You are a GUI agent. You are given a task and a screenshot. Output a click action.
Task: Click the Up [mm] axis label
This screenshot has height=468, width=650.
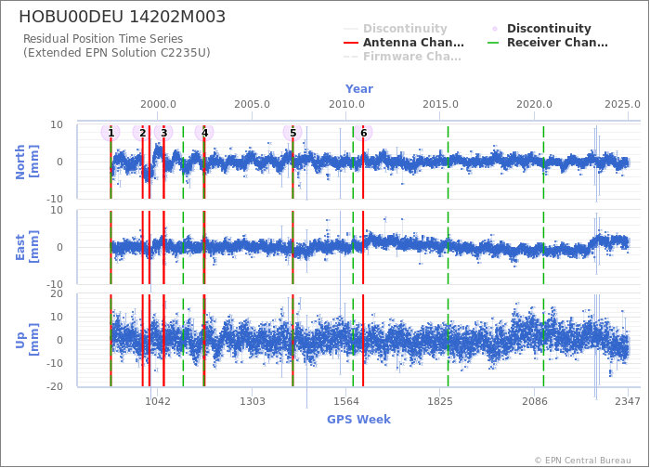click(x=27, y=340)
